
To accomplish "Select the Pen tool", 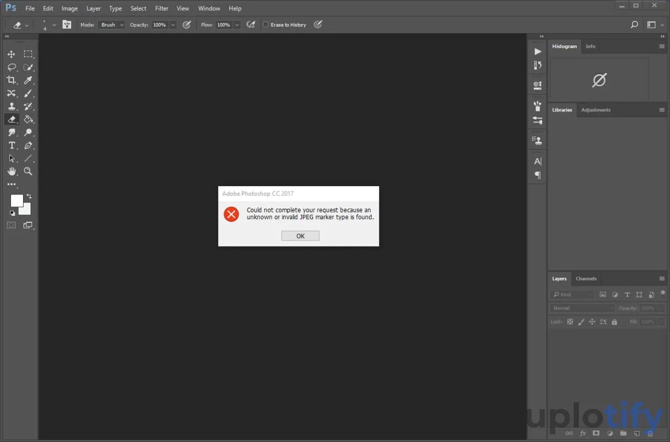I will [28, 145].
